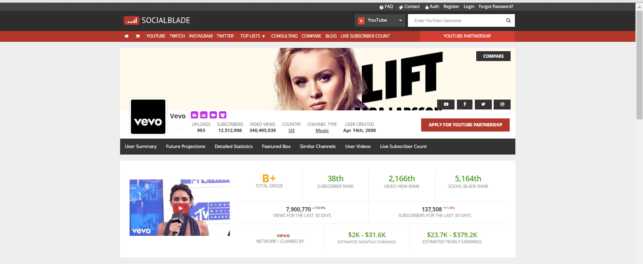The width and height of the screenshot is (643, 264).
Task: Click the 2,166th video view rank
Action: pyautogui.click(x=402, y=179)
